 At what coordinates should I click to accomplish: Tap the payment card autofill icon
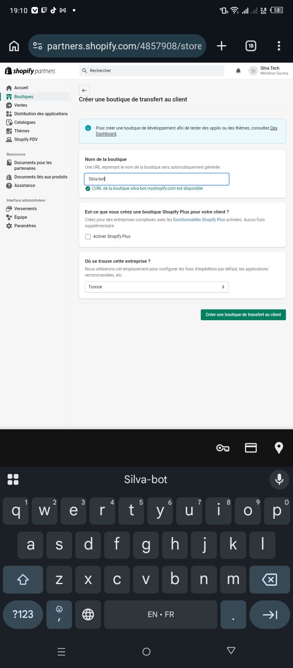(x=251, y=448)
